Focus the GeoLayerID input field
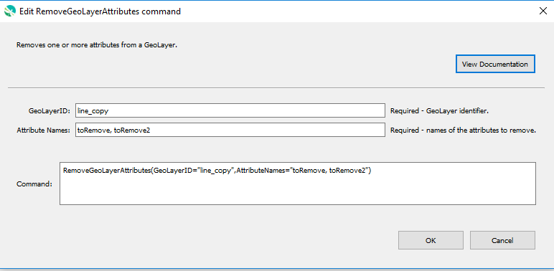 (230, 110)
